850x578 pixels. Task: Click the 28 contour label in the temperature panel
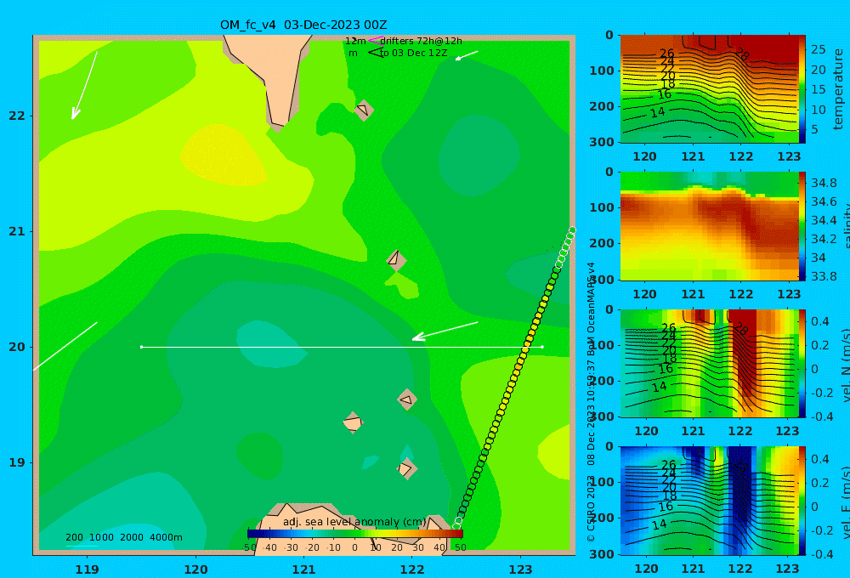pos(741,54)
